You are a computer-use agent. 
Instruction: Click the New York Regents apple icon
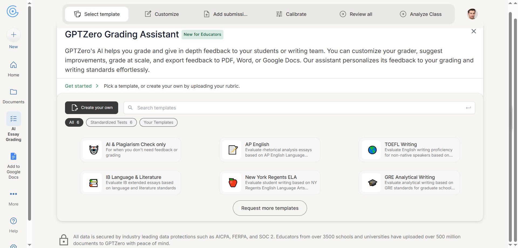233,183
